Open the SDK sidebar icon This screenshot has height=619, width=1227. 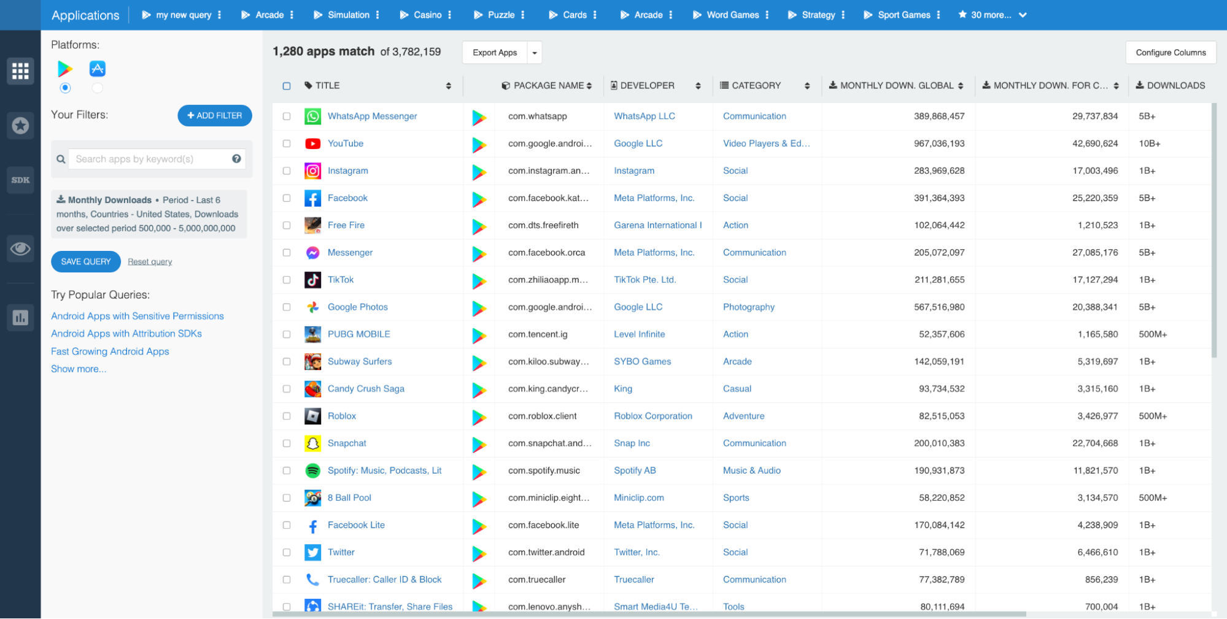coord(20,180)
